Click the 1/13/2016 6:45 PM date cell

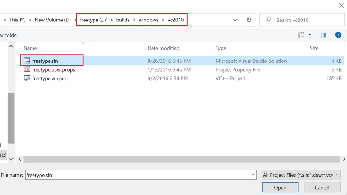[x=169, y=69]
